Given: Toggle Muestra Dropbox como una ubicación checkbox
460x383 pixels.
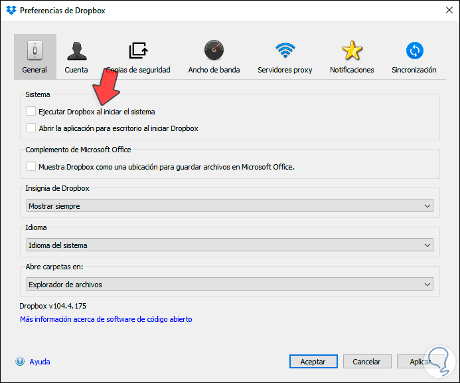Looking at the screenshot, I should [x=31, y=166].
